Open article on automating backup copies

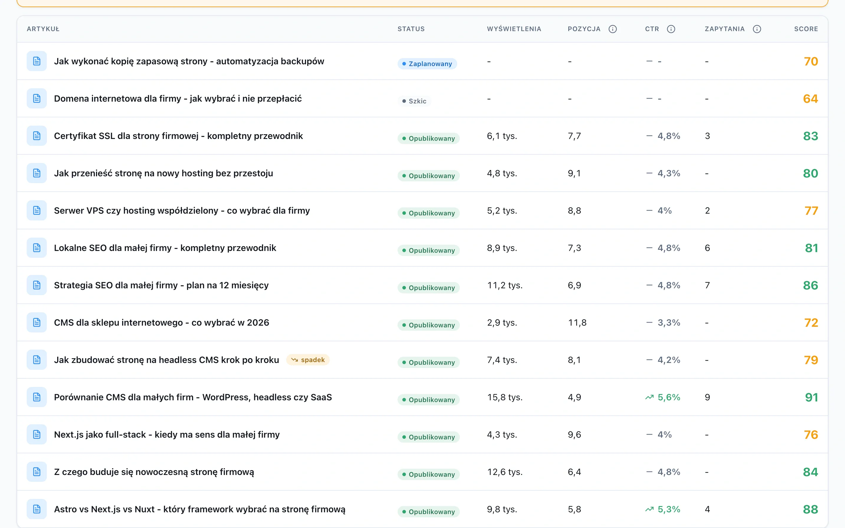(189, 61)
